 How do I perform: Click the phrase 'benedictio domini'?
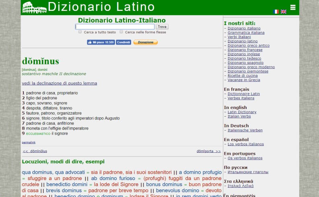[67, 185]
